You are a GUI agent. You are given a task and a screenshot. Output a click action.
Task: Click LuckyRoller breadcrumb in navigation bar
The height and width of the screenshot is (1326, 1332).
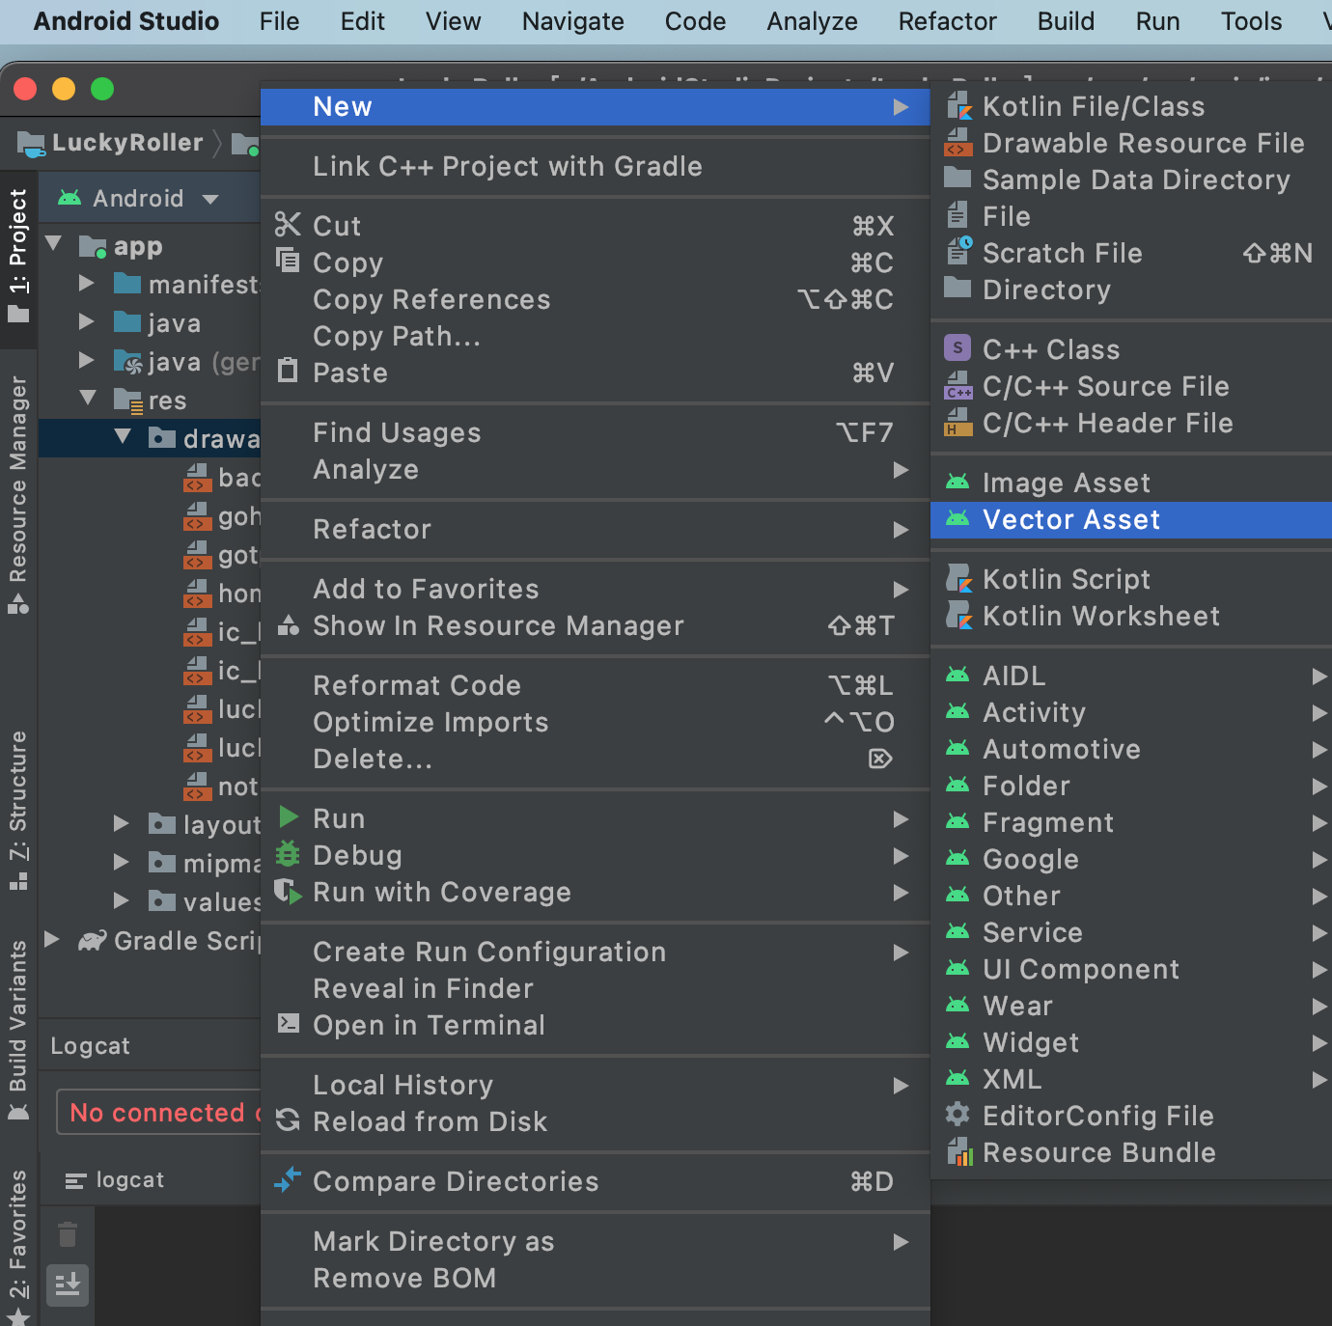pos(110,143)
